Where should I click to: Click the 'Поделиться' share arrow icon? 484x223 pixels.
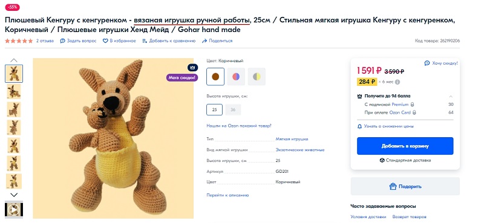(204, 40)
